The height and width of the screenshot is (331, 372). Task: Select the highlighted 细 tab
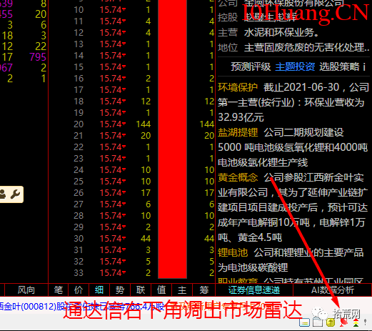(99, 290)
